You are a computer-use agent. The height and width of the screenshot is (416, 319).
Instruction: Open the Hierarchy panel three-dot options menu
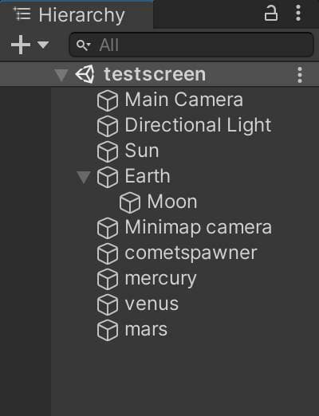tap(298, 13)
